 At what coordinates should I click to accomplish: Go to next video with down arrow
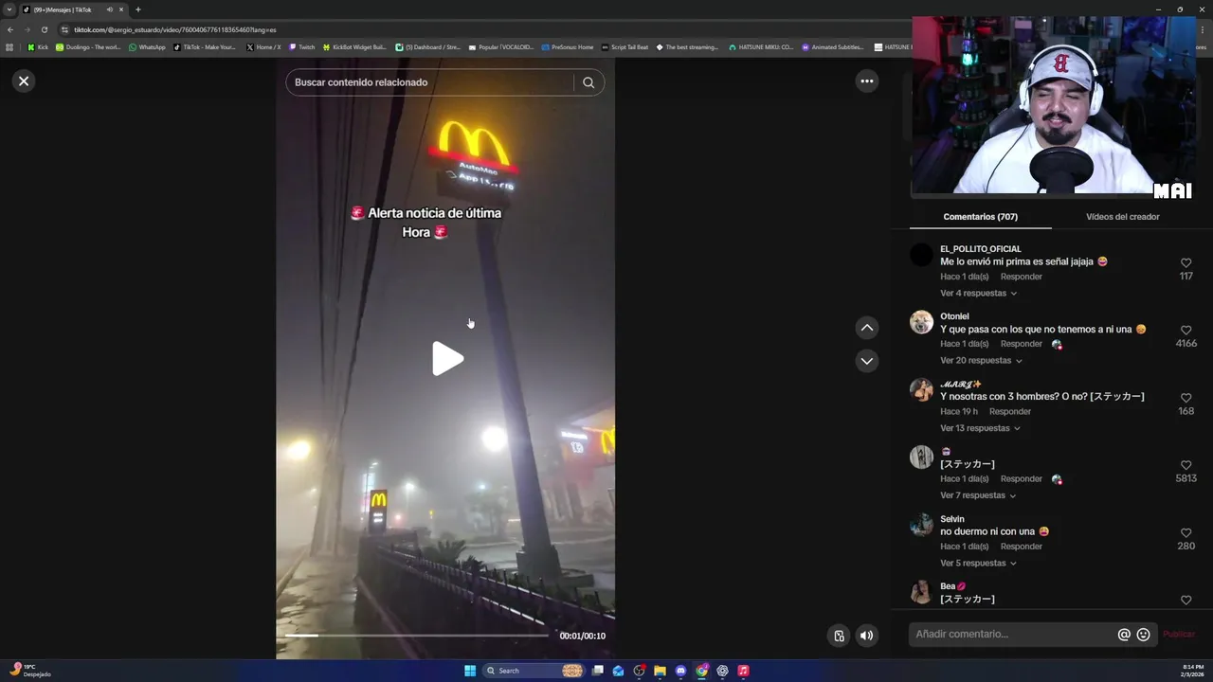[866, 361]
